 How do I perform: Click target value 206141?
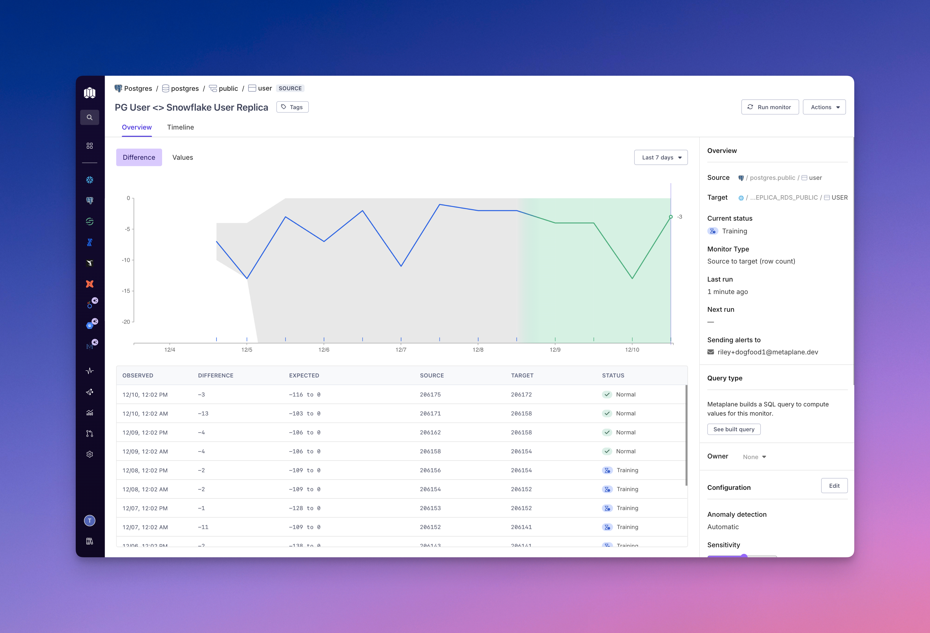click(x=521, y=527)
